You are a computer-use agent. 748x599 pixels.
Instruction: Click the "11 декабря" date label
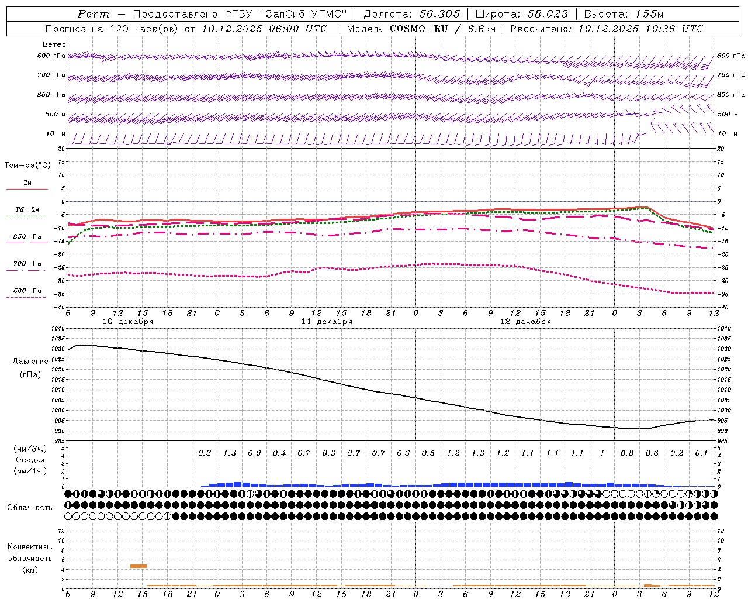(x=327, y=322)
